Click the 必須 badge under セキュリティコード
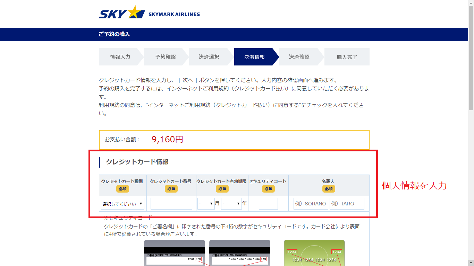Screen dimensions: 474x266 point(268,189)
